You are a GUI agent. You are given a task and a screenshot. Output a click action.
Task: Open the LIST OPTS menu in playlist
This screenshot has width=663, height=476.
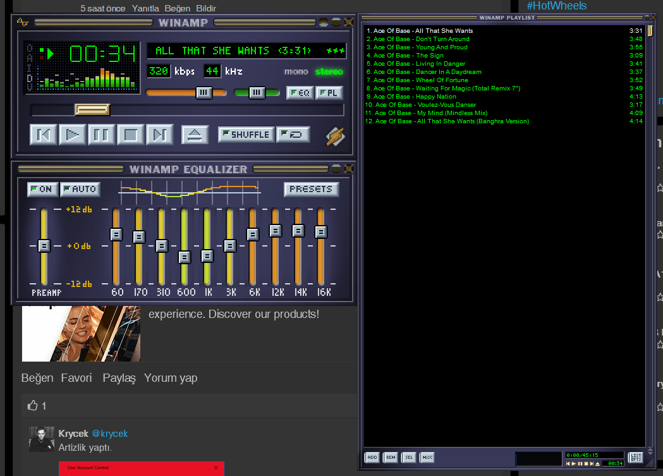(636, 458)
